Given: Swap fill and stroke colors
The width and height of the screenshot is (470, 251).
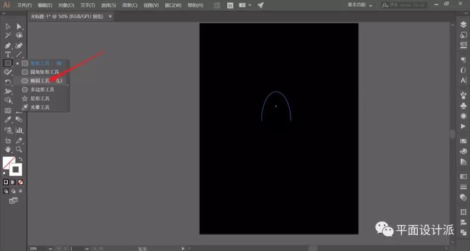Looking at the screenshot, I should click(x=20, y=159).
